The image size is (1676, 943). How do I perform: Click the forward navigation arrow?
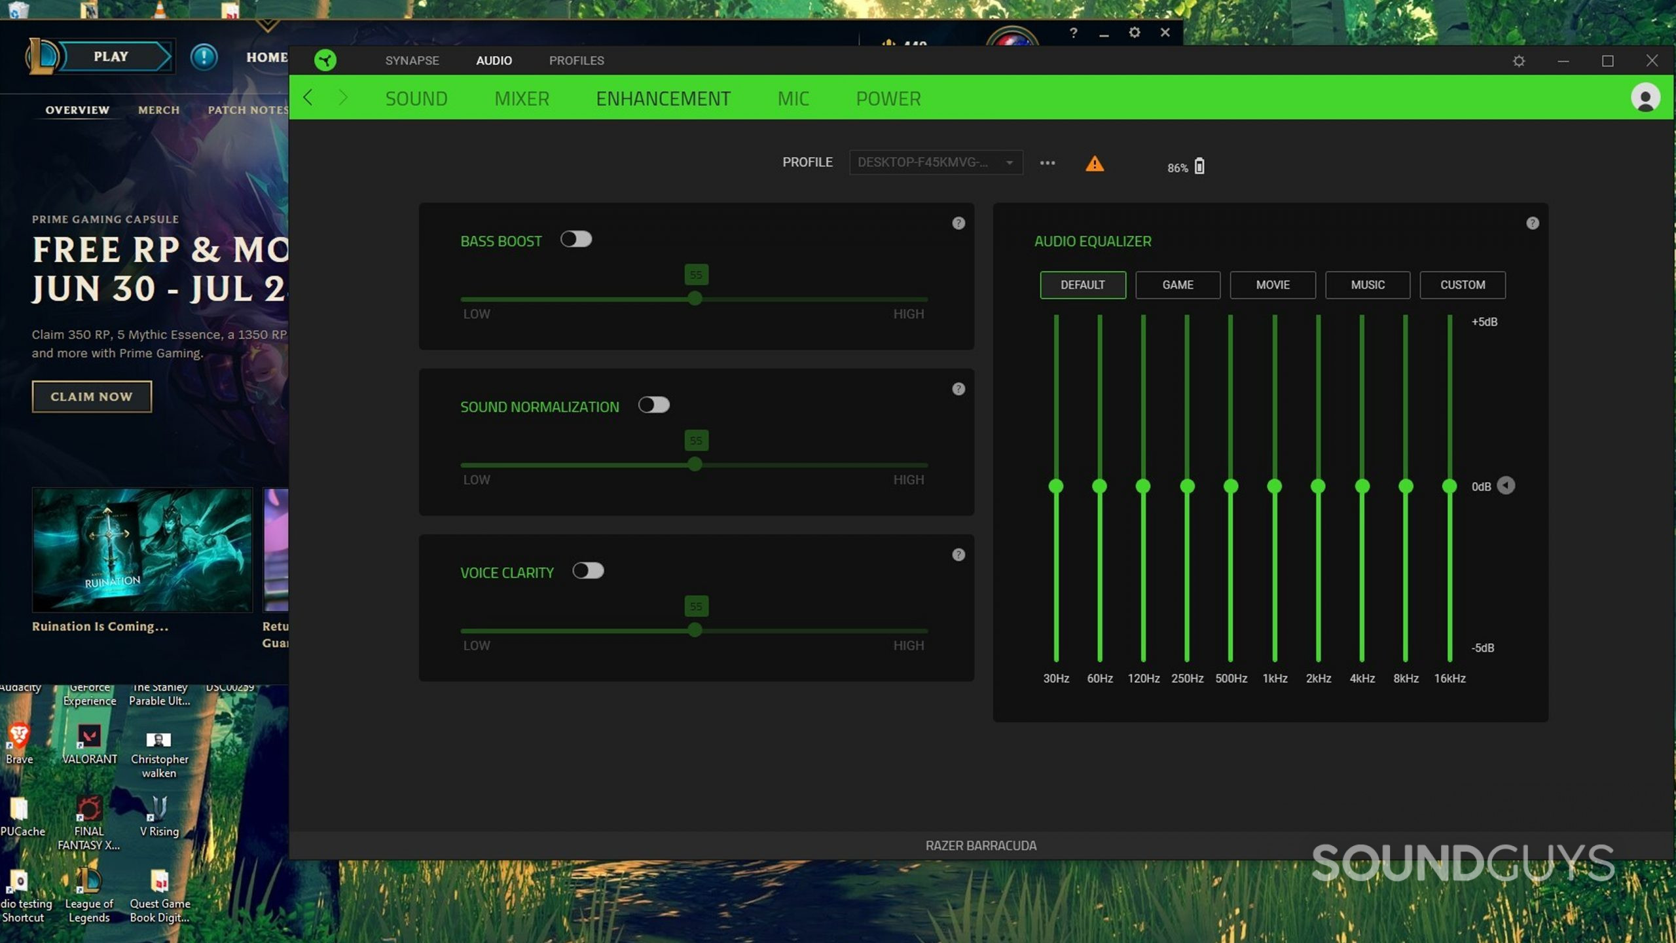(343, 99)
